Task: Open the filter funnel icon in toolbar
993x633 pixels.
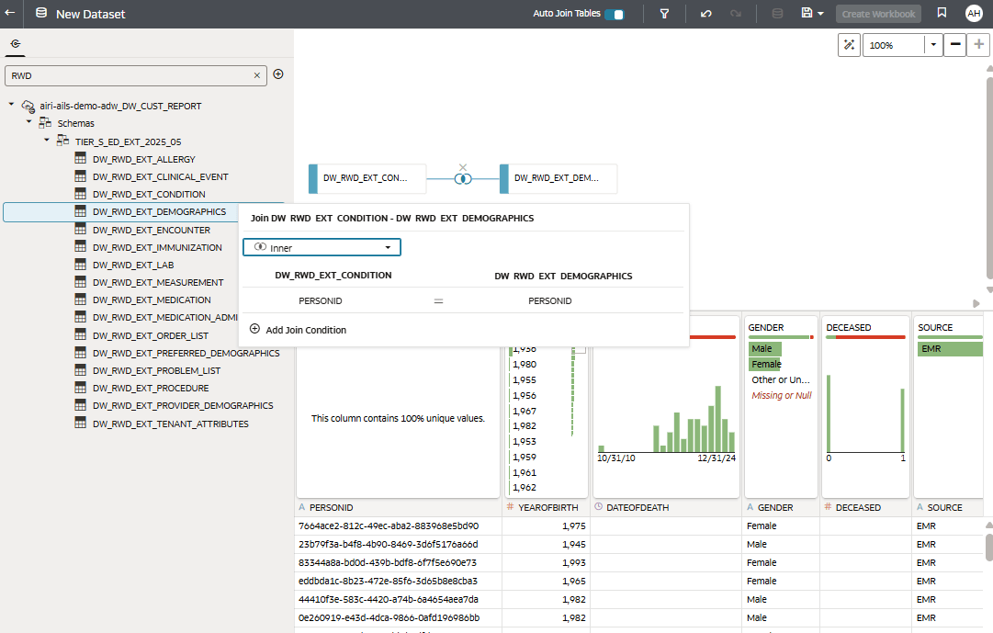Action: tap(664, 13)
